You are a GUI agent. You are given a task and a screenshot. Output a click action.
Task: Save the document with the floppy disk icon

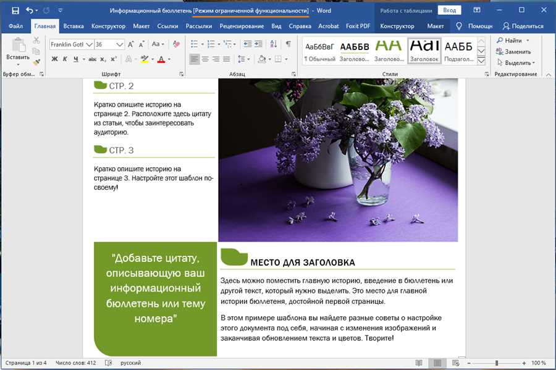(15, 11)
